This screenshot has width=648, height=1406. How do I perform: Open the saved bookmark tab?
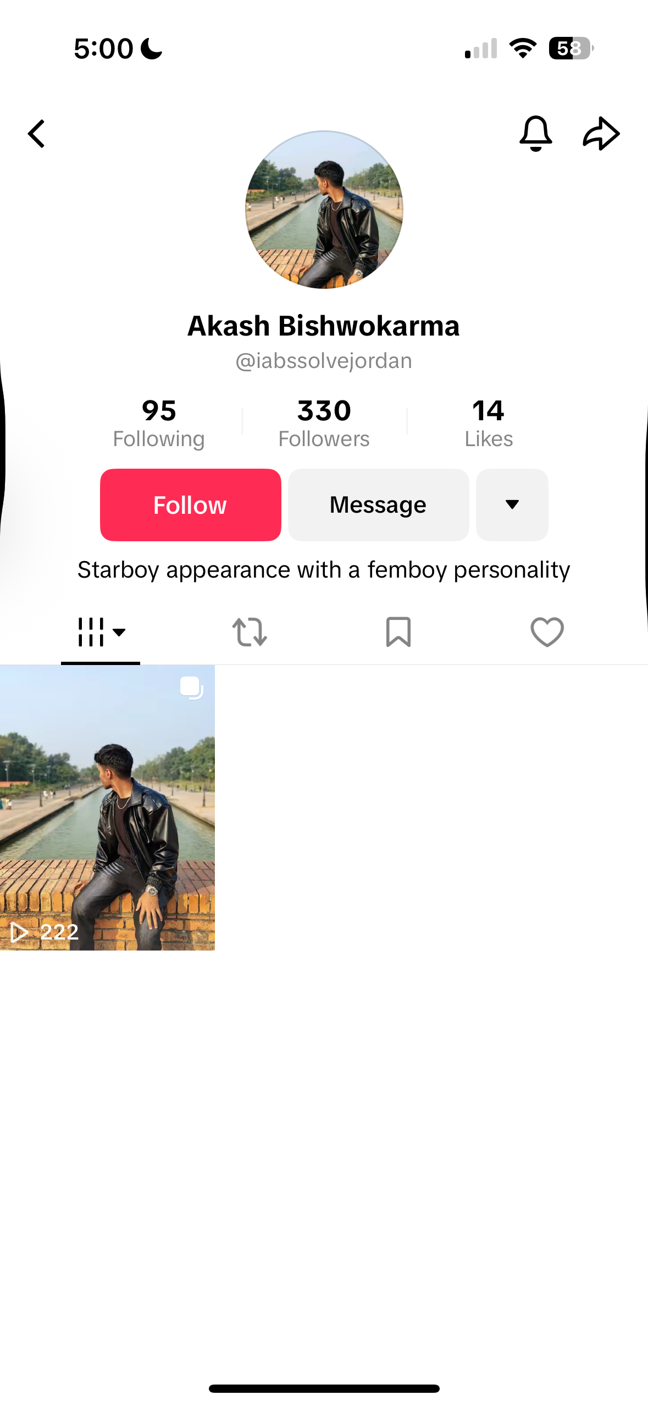click(x=398, y=631)
